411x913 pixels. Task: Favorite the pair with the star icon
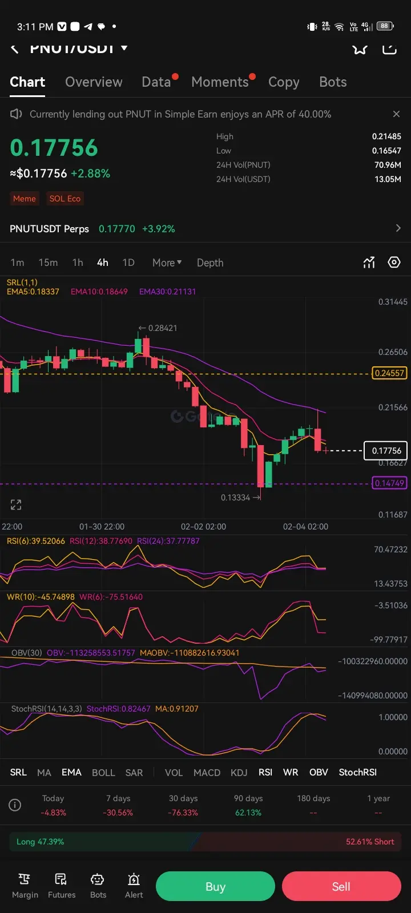tap(360, 49)
